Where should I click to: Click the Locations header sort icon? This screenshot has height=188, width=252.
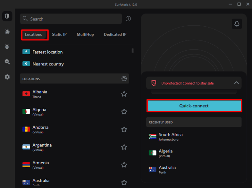tap(124, 79)
